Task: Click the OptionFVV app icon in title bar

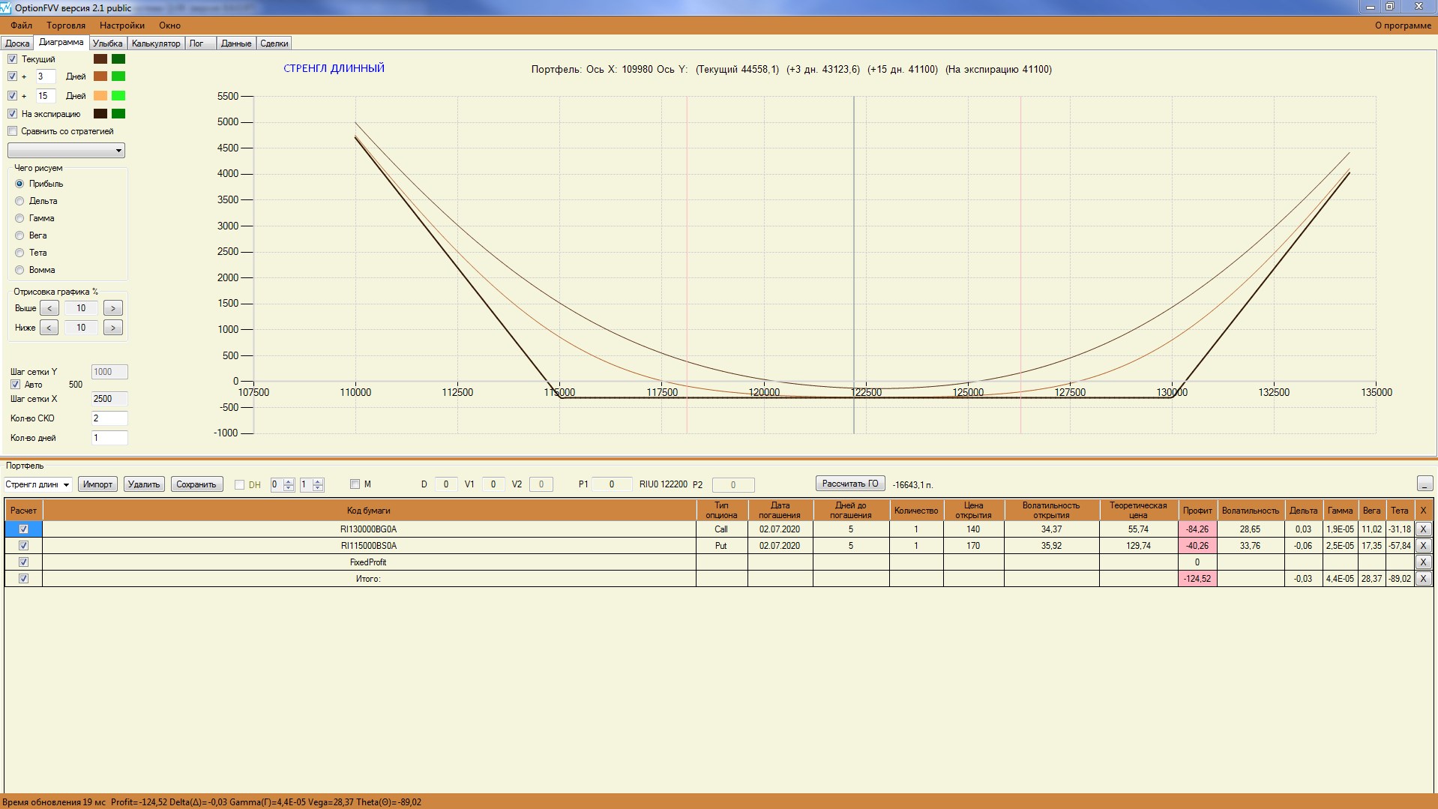Action: tap(7, 7)
